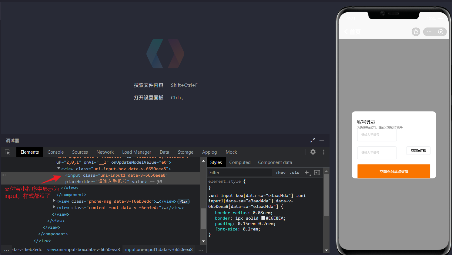The width and height of the screenshot is (452, 255).
Task: Maximize debugger panel with expand arrows icon
Action: [x=313, y=140]
